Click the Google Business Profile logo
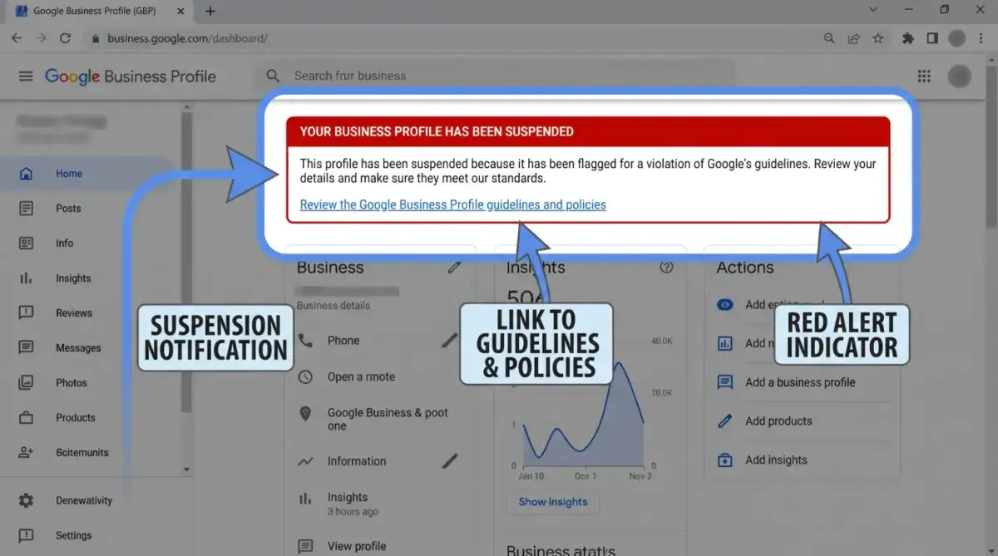The image size is (998, 556). click(131, 76)
